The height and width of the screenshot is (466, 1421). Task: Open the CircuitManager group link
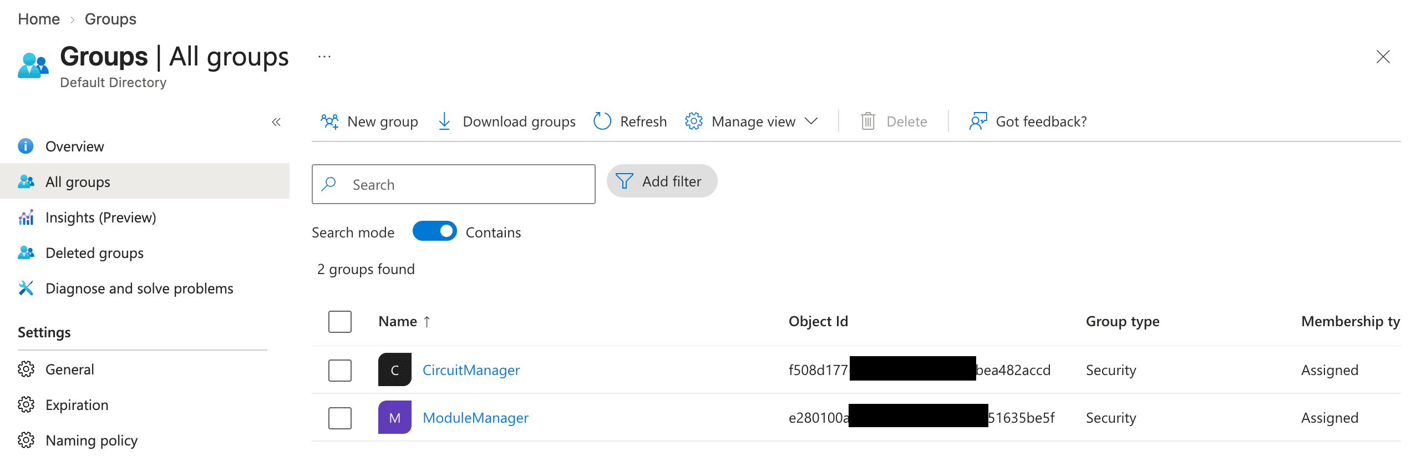pyautogui.click(x=471, y=370)
